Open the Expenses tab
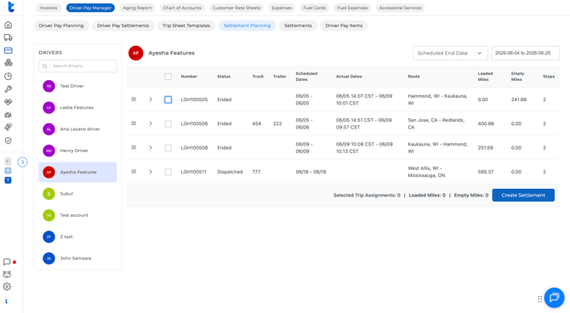Screen dimensions: 570x313 click(x=282, y=8)
